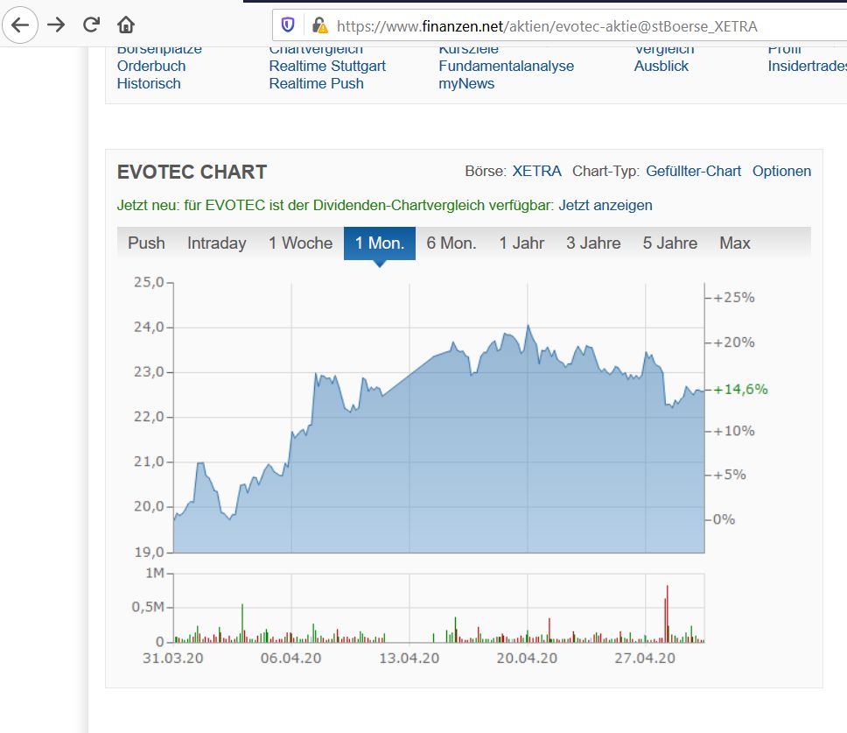Click the Jetzt anzeigen link
847x733 pixels.
tap(605, 206)
